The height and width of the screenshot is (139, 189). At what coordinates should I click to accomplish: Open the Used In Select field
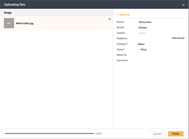143,33
